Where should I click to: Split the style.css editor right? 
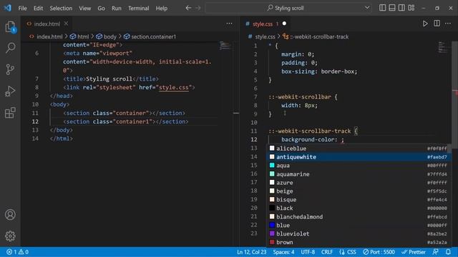437,24
